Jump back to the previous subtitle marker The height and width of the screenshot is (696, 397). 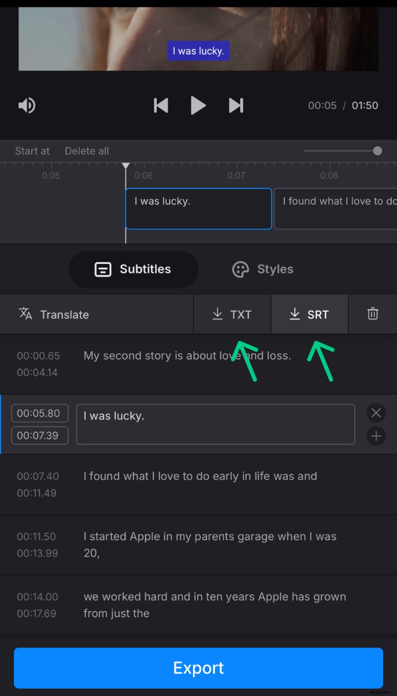pos(161,105)
